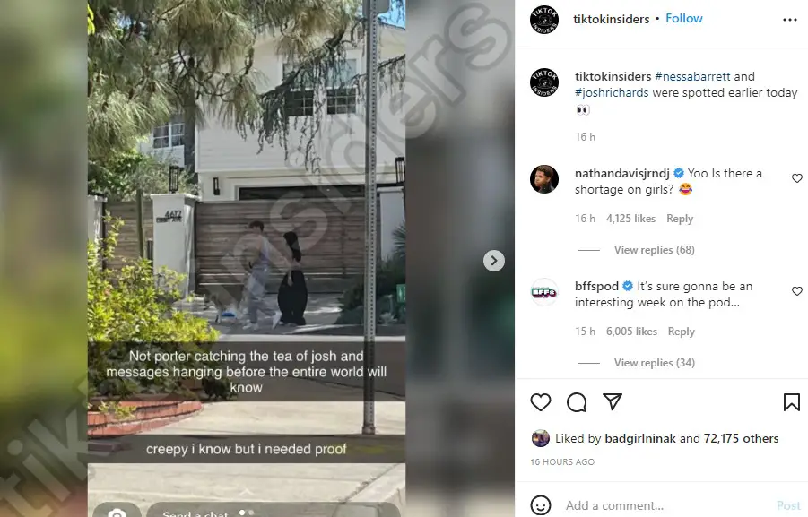This screenshot has width=808, height=517.
Task: Follow the tiktokinsiders account
Action: pyautogui.click(x=684, y=19)
